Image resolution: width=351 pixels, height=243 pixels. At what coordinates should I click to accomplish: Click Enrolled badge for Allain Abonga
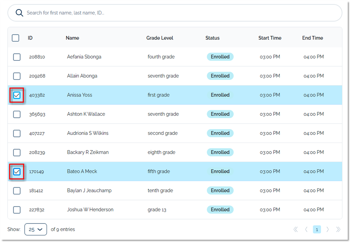click(x=220, y=76)
